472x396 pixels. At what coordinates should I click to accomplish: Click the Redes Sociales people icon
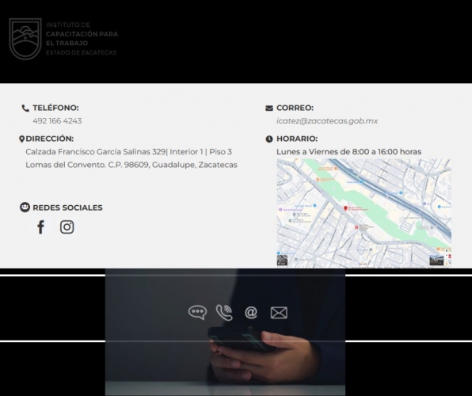pyautogui.click(x=25, y=208)
